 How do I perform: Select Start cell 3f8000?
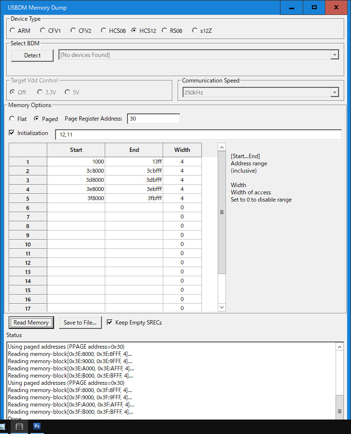[76, 198]
